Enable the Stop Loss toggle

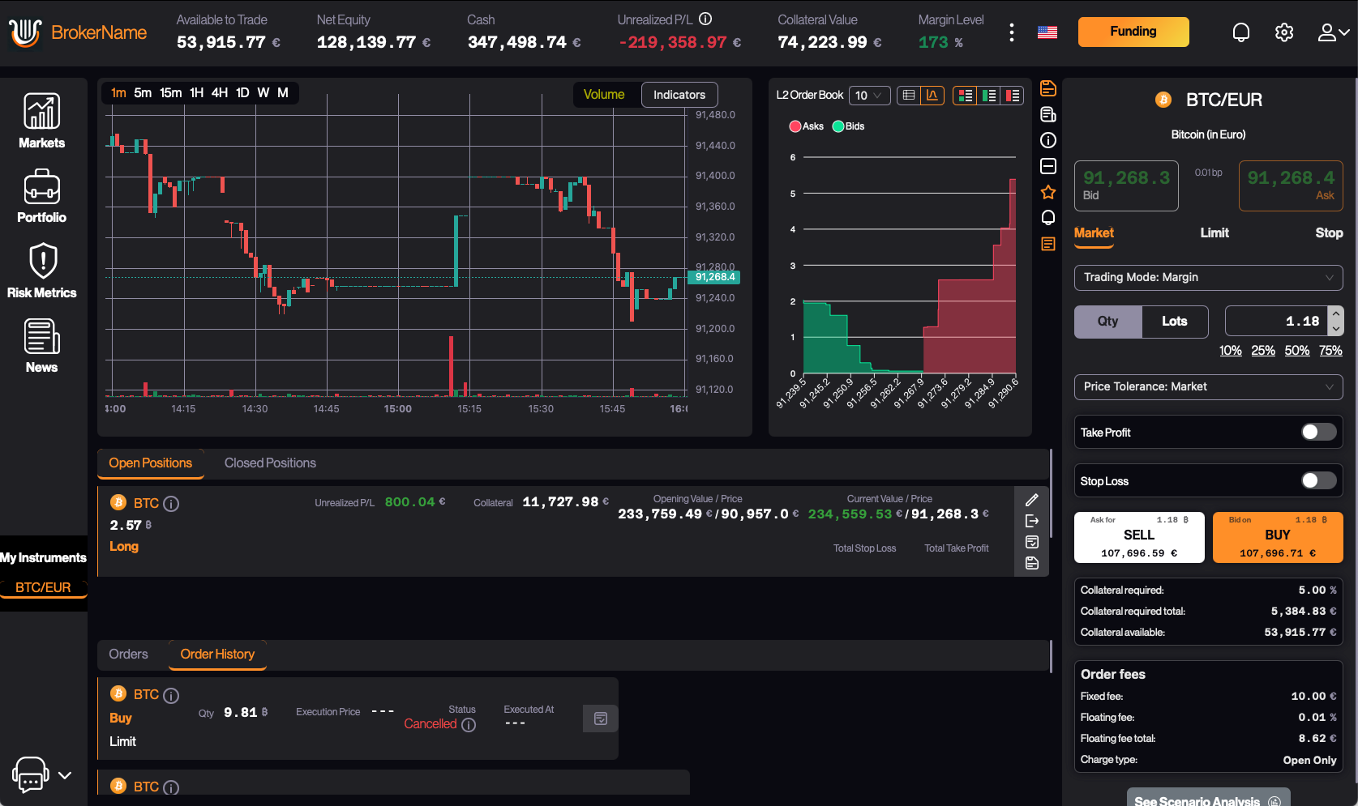pyautogui.click(x=1318, y=481)
